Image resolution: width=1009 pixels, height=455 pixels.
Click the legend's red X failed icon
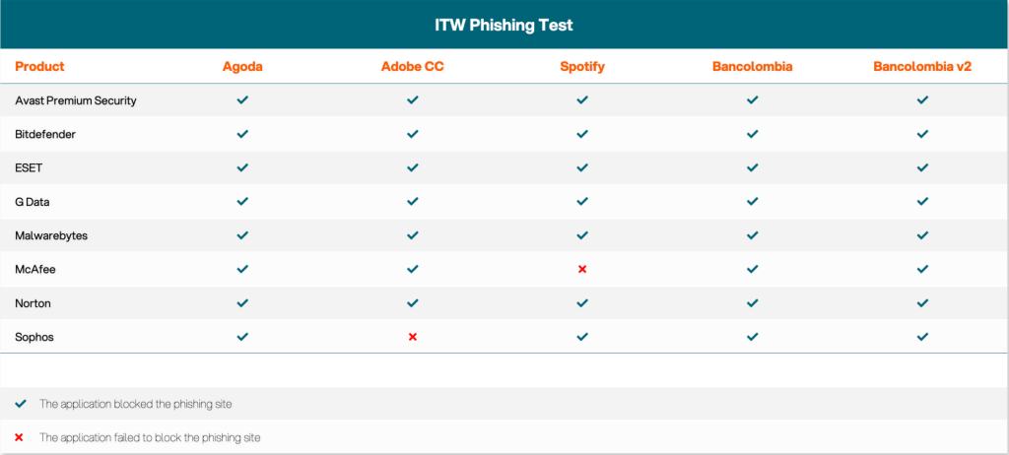[x=21, y=436]
